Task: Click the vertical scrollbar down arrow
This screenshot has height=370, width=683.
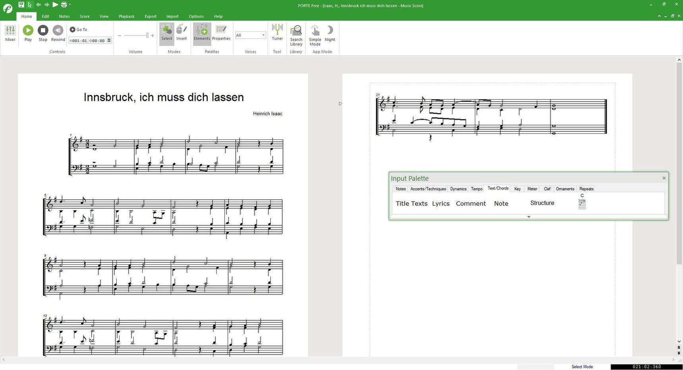Action: pyautogui.click(x=679, y=341)
